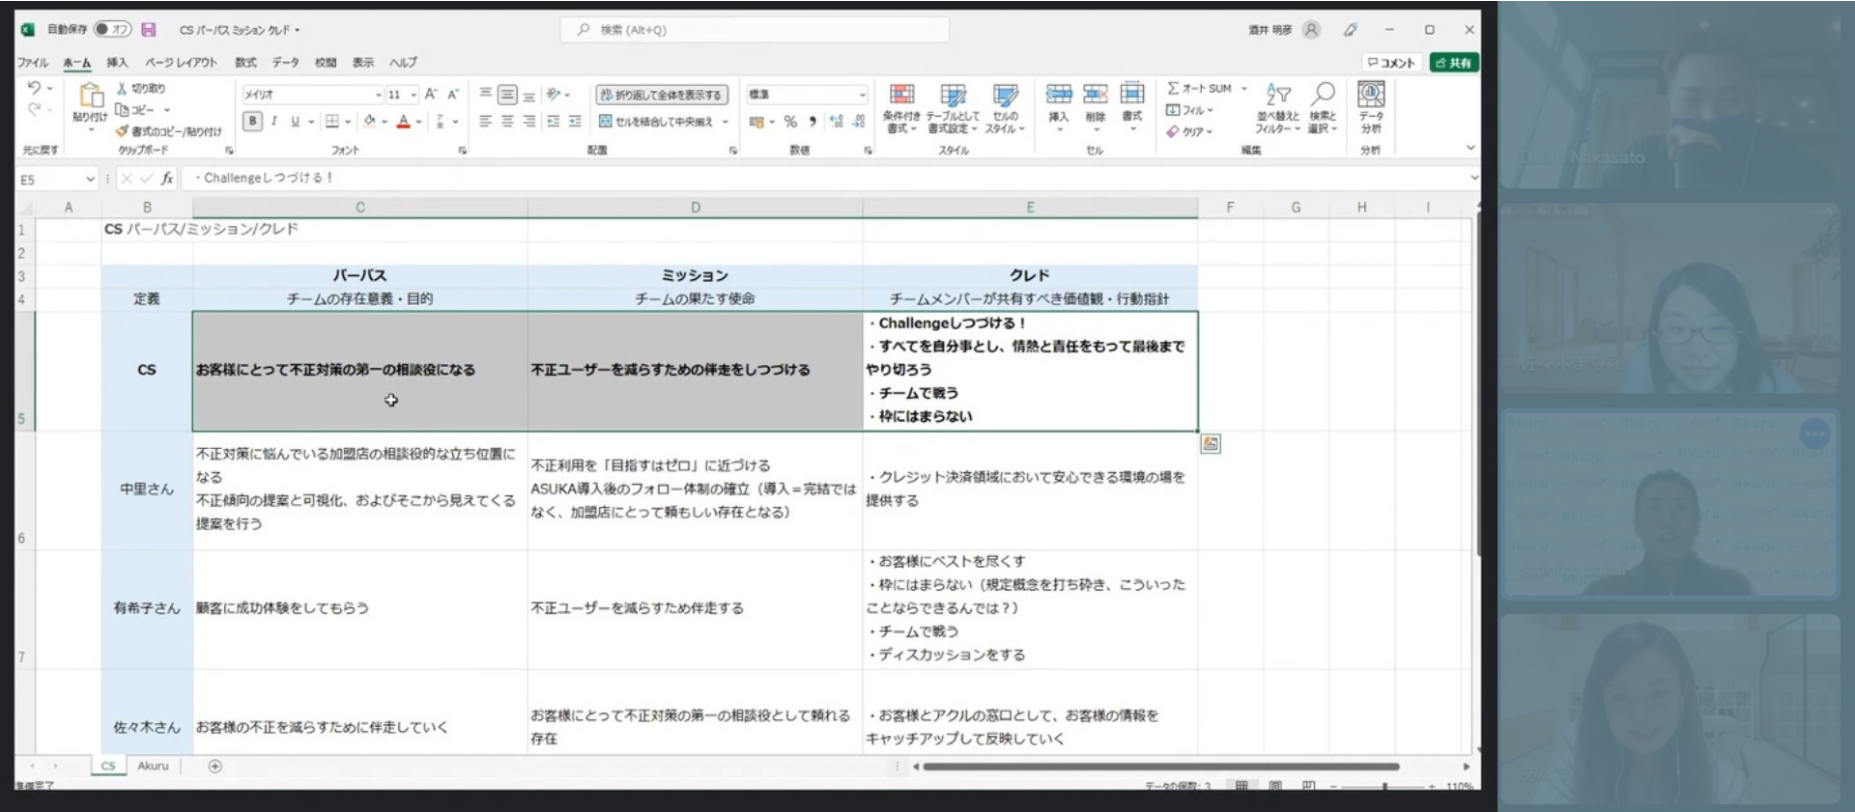Switch to the Akuru sheet tab
The width and height of the screenshot is (1855, 812).
point(153,766)
